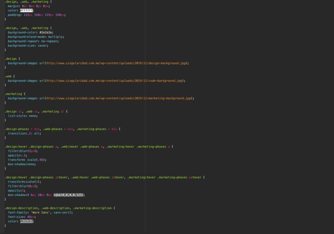Click the box-shadow:none declaration
Image resolution: width=334 pixels, height=234 pixels.
22,164
